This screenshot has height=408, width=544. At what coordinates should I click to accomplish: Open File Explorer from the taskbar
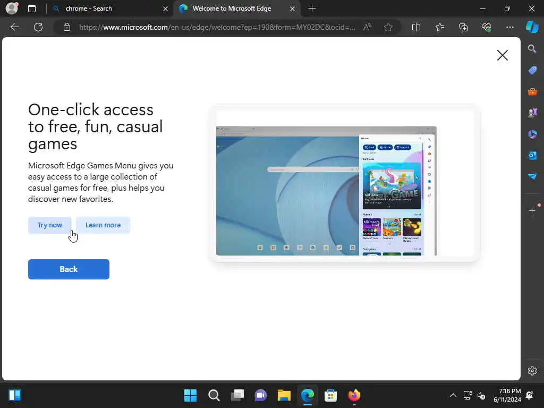[x=284, y=395]
